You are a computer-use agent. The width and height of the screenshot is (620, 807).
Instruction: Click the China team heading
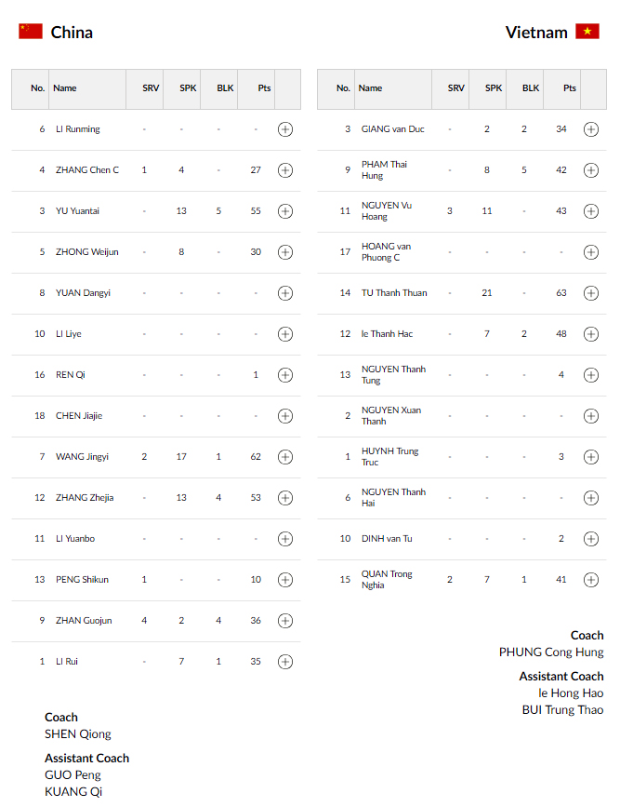click(72, 33)
